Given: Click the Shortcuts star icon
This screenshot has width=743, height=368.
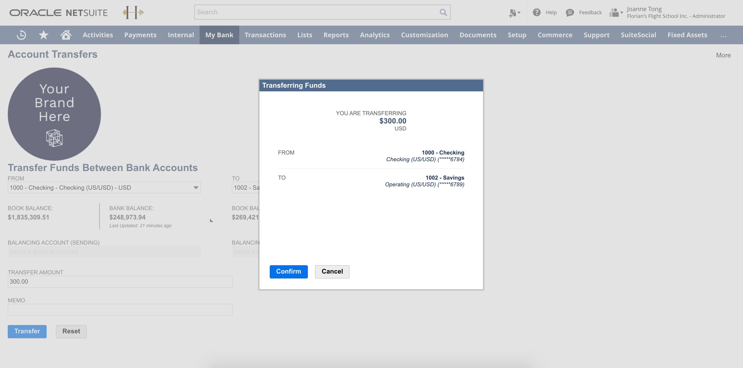Looking at the screenshot, I should [43, 35].
